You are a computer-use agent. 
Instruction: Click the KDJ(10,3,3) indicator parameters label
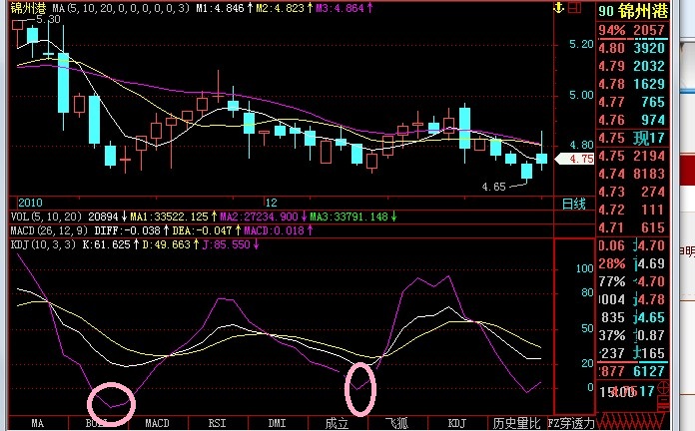37,243
